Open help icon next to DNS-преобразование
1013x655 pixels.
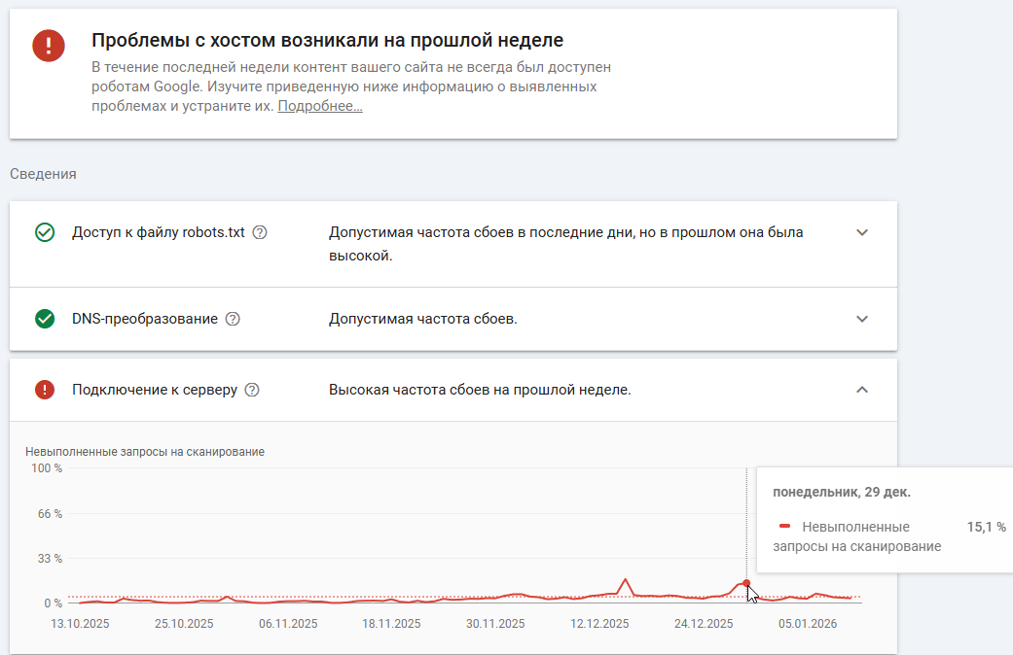233,319
